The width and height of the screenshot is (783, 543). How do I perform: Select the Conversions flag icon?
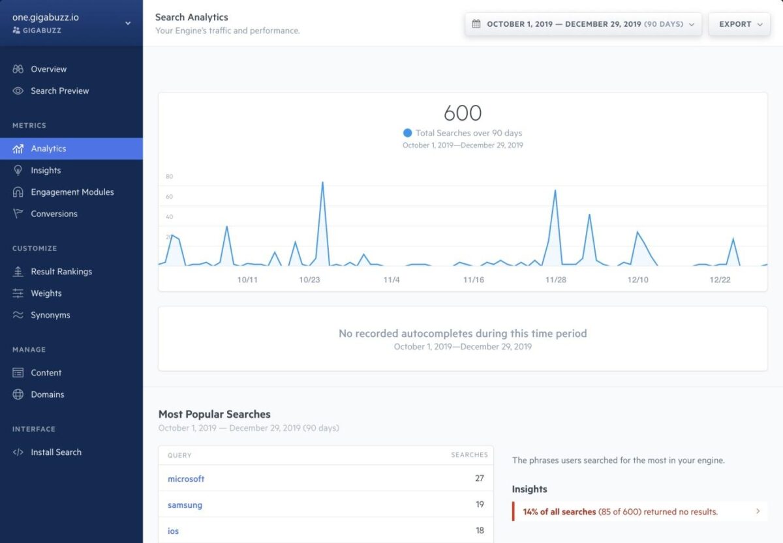(17, 213)
